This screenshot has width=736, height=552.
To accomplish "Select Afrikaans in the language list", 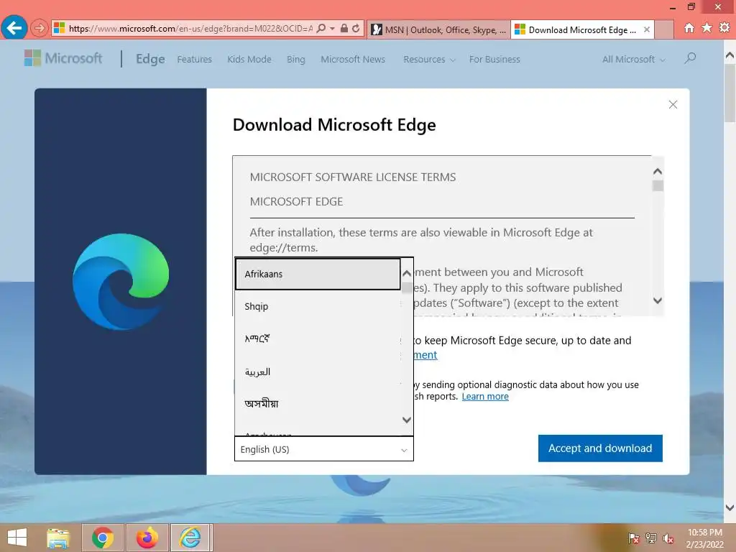I will tap(318, 274).
